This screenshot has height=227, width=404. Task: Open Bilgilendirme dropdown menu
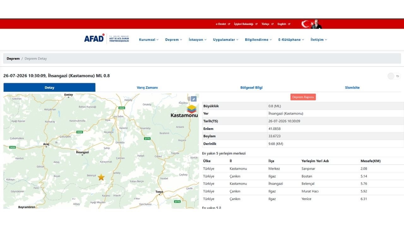(x=258, y=40)
